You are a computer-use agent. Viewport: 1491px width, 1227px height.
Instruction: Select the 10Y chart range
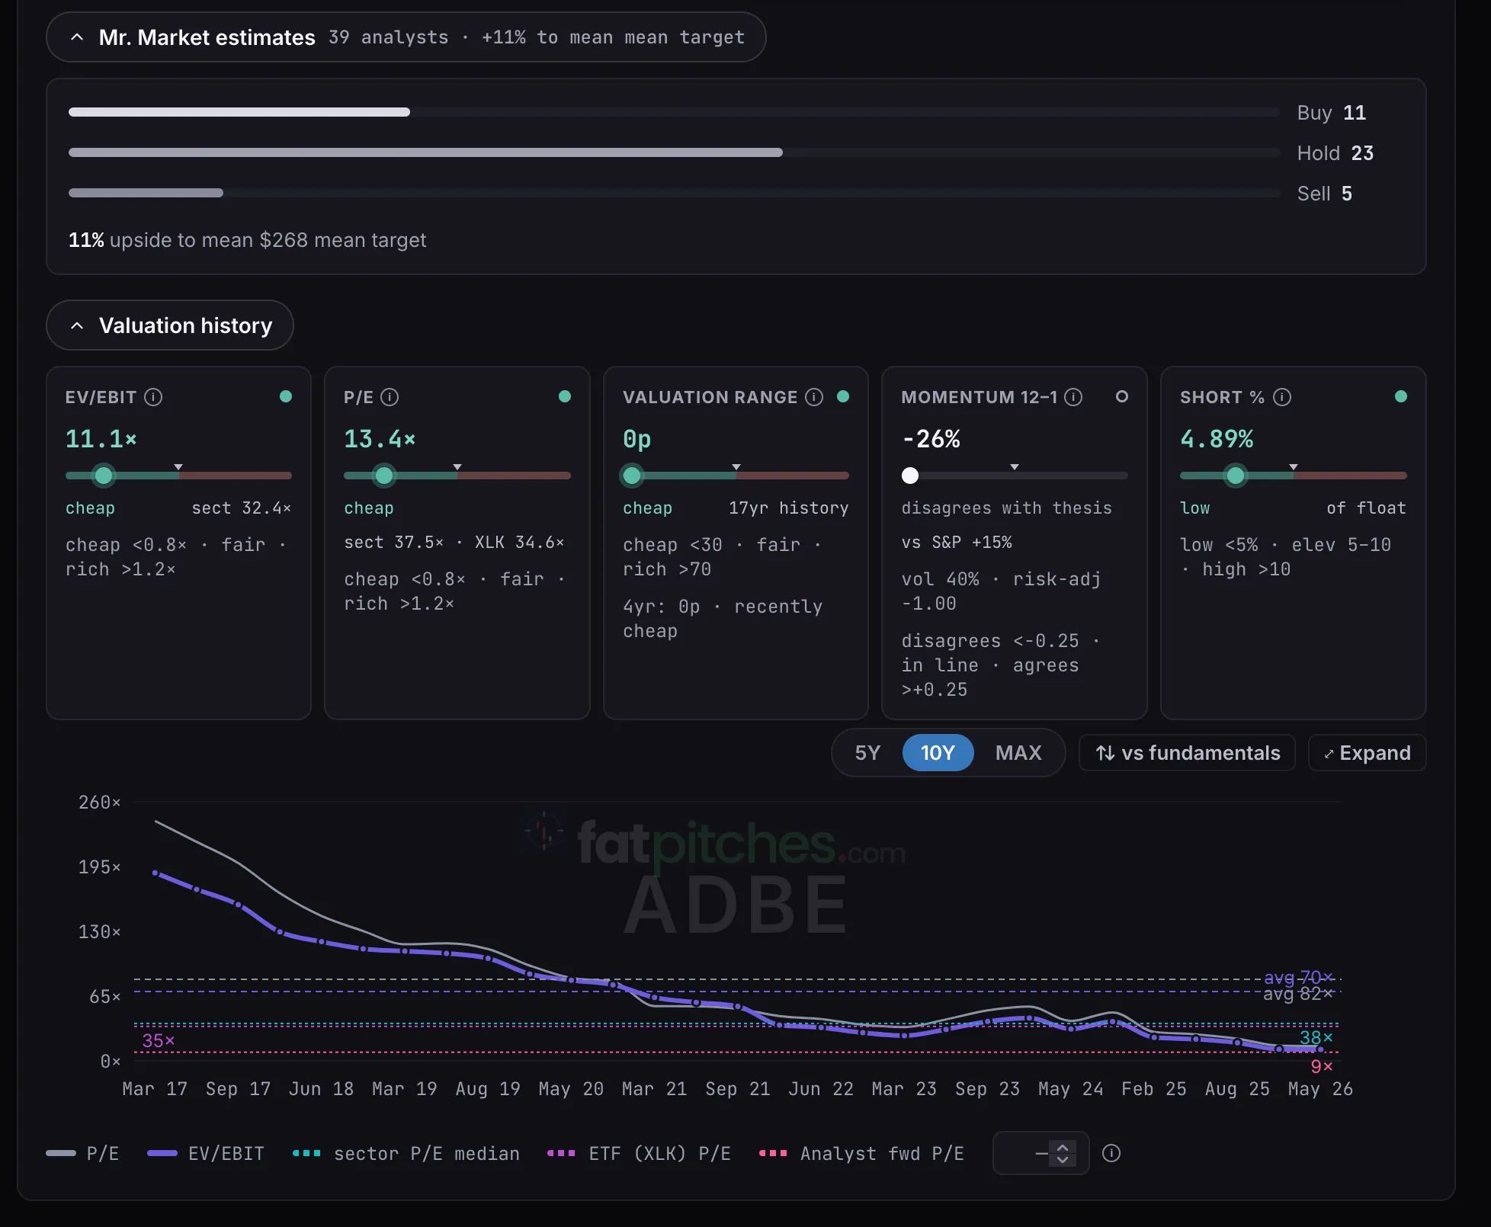click(938, 753)
